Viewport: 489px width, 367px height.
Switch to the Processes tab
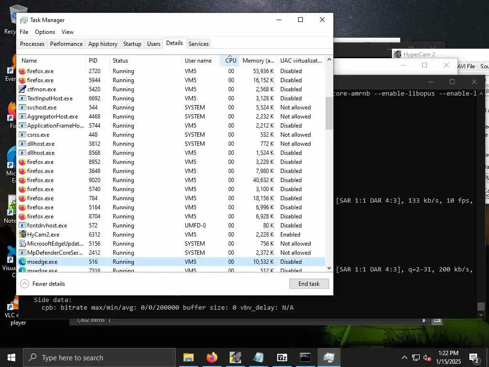pyautogui.click(x=32, y=43)
